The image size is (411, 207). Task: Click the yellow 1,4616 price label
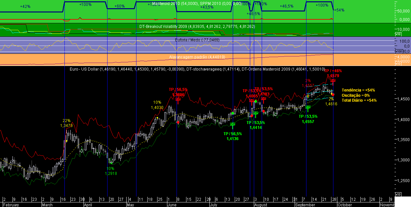(331, 104)
